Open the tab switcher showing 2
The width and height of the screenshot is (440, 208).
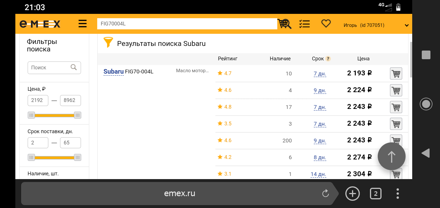[x=376, y=194]
